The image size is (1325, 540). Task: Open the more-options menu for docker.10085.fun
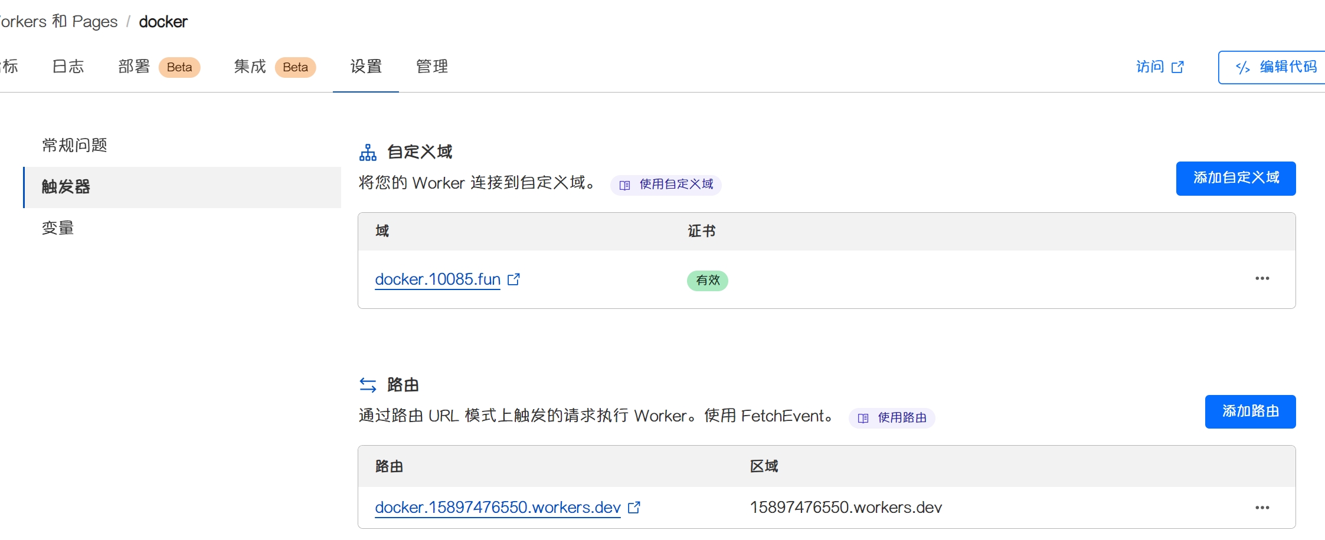point(1262,278)
